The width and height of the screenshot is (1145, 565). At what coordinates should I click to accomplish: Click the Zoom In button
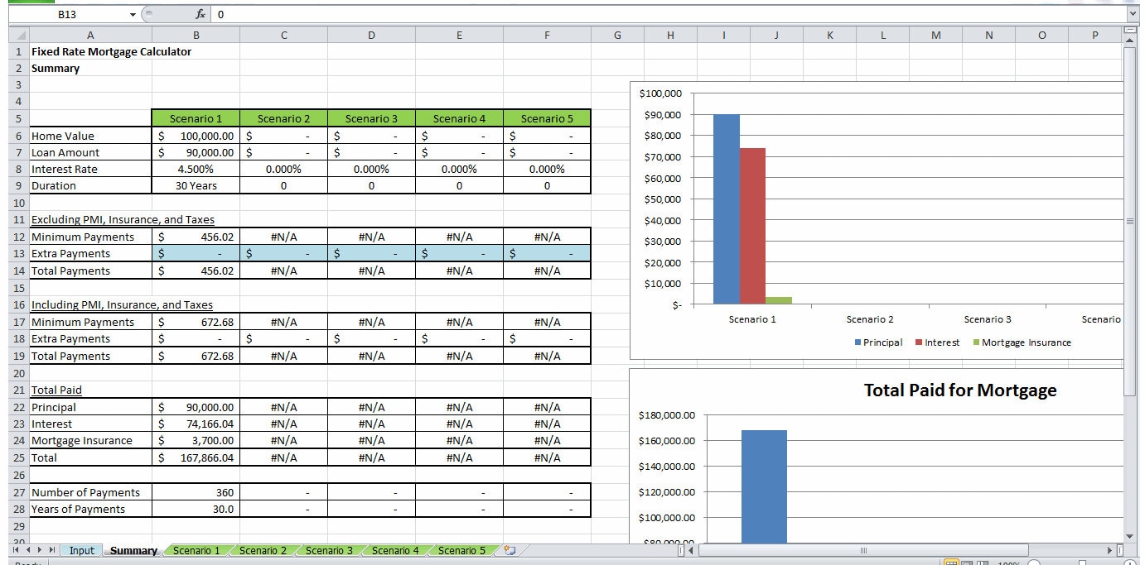1130,562
